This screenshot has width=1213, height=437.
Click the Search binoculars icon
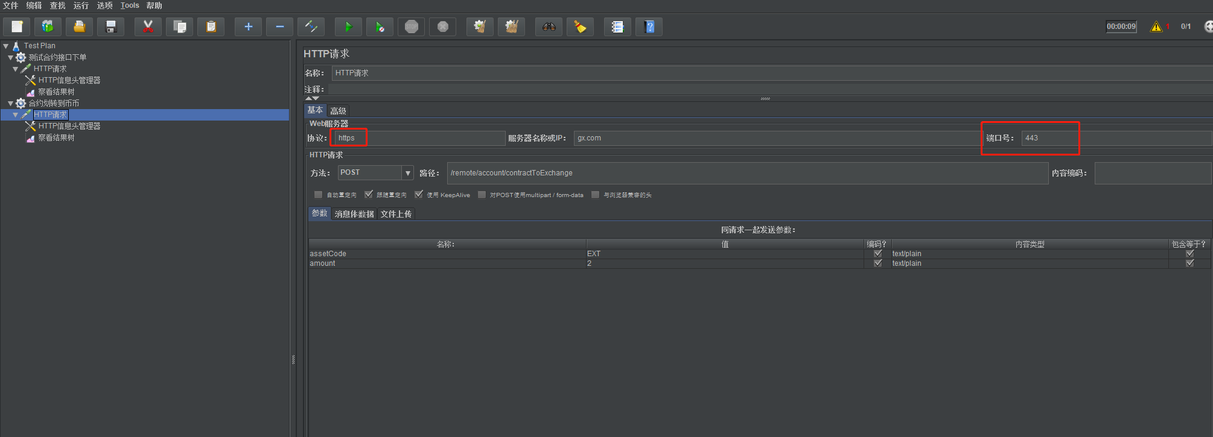click(x=549, y=27)
